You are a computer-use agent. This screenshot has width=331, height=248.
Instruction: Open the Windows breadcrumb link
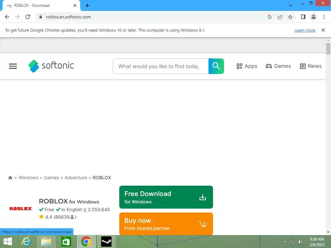[x=28, y=178]
